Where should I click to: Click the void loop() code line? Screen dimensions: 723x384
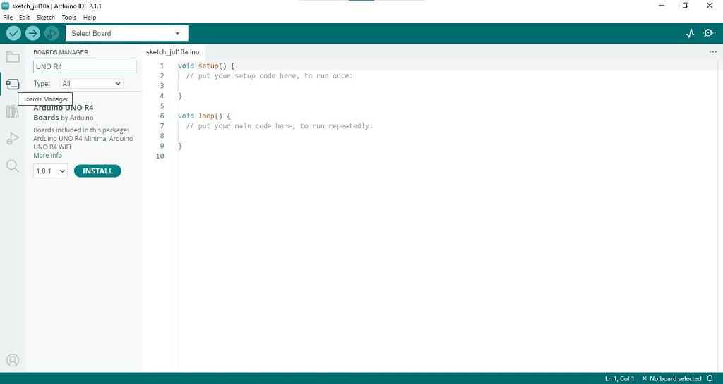(204, 116)
